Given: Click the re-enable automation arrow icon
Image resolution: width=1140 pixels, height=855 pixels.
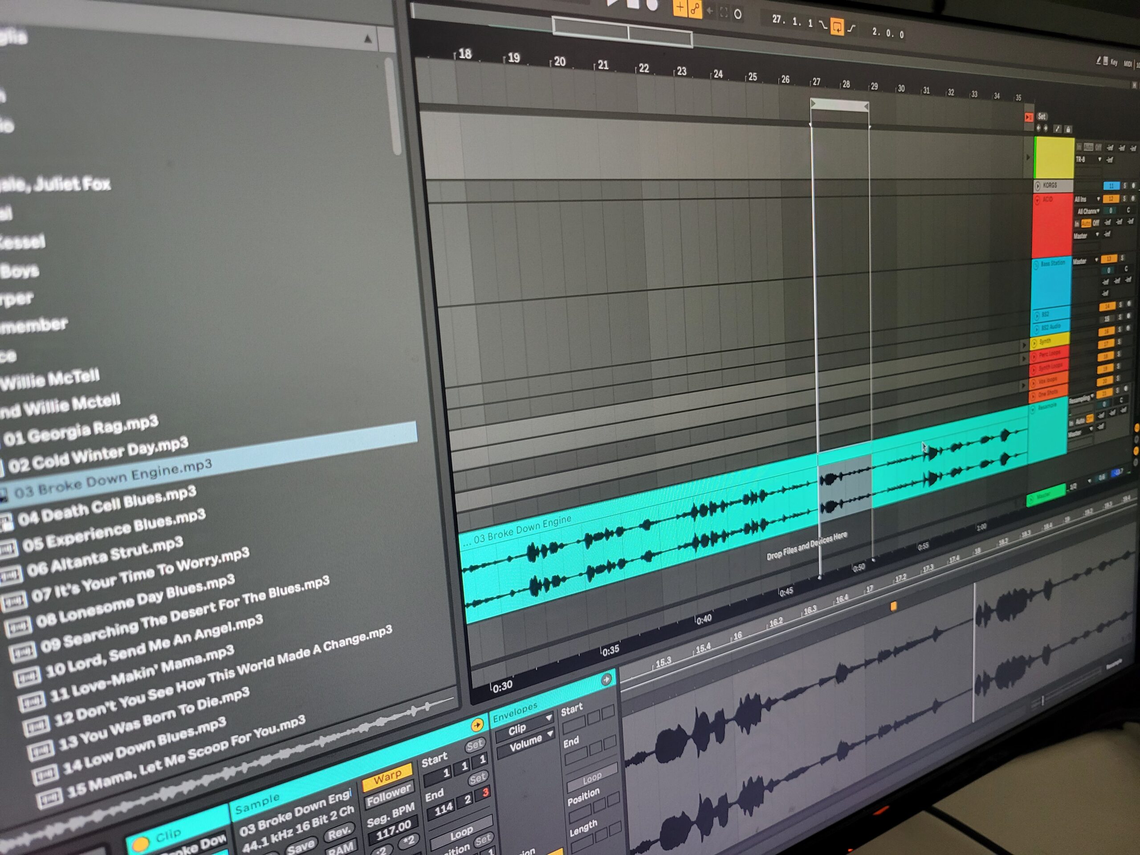Looking at the screenshot, I should [710, 10].
